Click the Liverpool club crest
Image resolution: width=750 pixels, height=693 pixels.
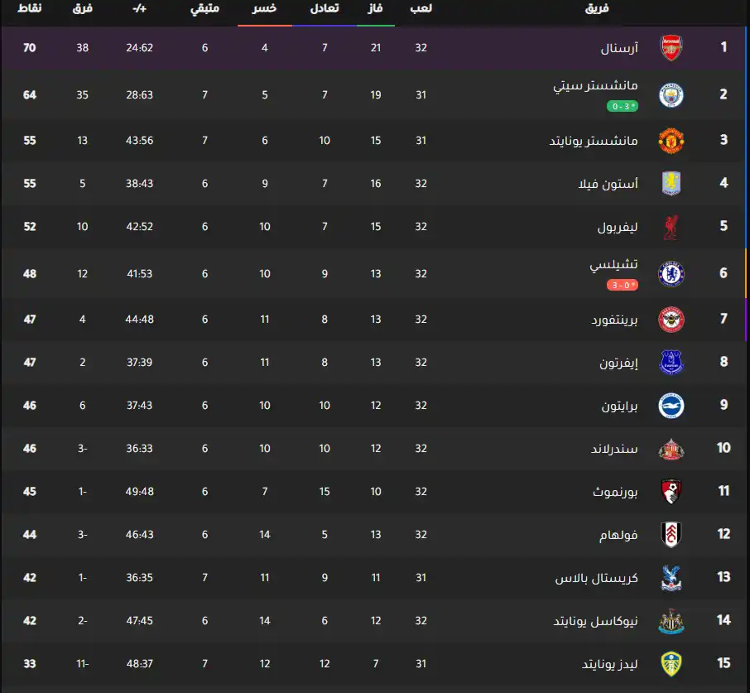pyautogui.click(x=671, y=228)
